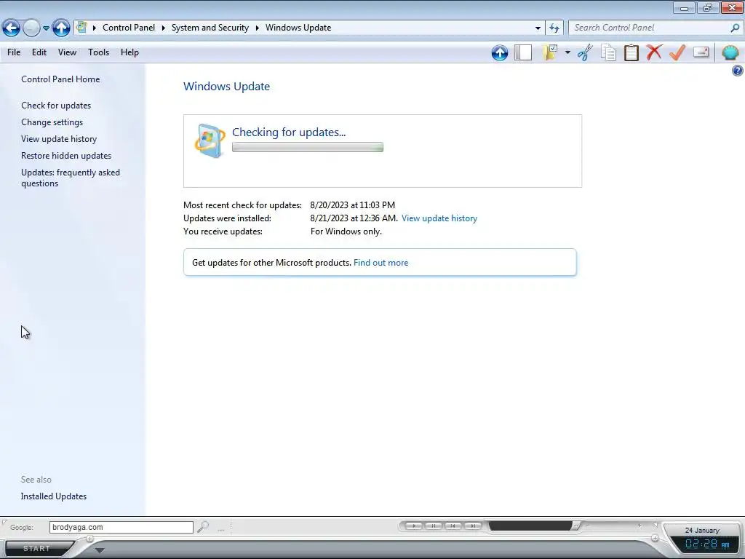745x559 pixels.
Task: Click the down triangle next to START
Action: [99, 550]
